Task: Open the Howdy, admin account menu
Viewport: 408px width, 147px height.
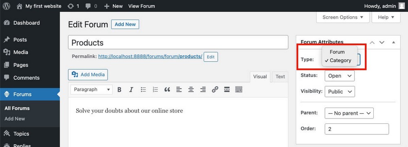Action: (385, 6)
